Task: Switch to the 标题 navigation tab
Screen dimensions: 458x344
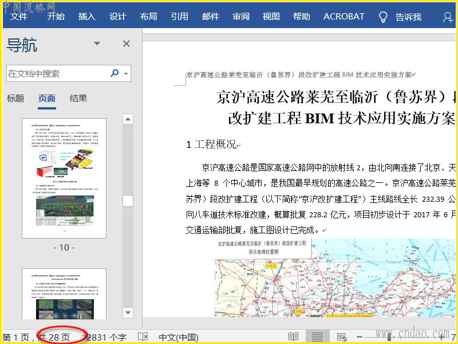Action: 15,99
